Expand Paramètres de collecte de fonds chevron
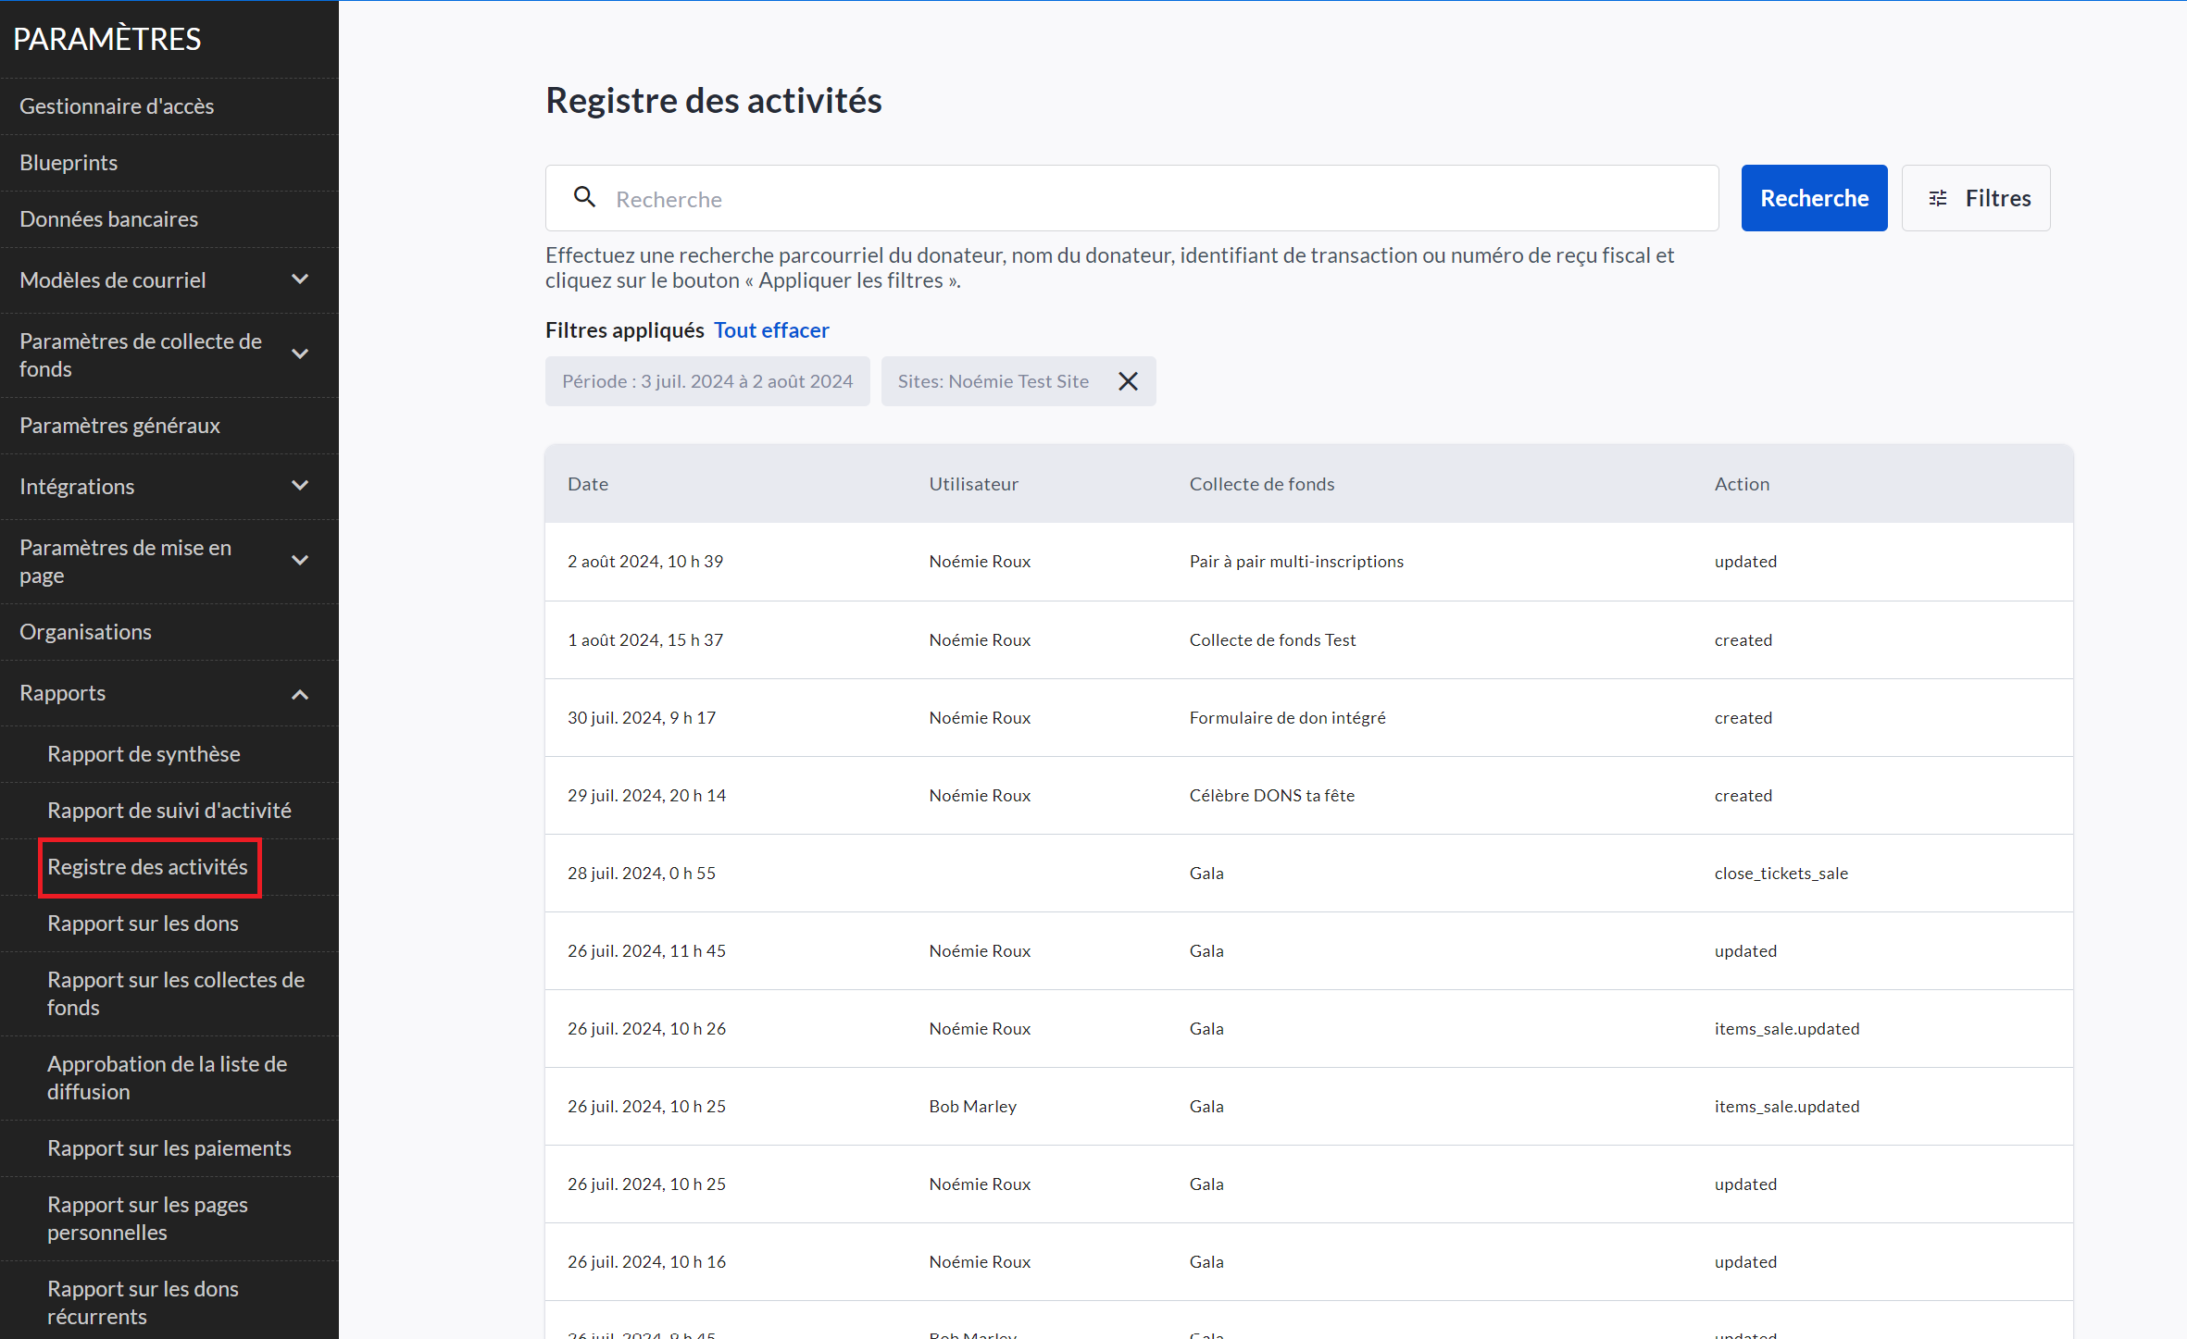The height and width of the screenshot is (1339, 2187). click(300, 354)
